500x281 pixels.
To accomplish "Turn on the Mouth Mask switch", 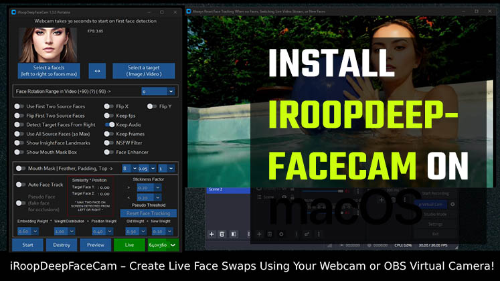I will [21, 168].
